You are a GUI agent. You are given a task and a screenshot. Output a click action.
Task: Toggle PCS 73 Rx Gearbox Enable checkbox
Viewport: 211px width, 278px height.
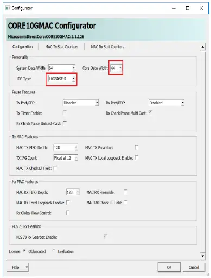coord(105,237)
